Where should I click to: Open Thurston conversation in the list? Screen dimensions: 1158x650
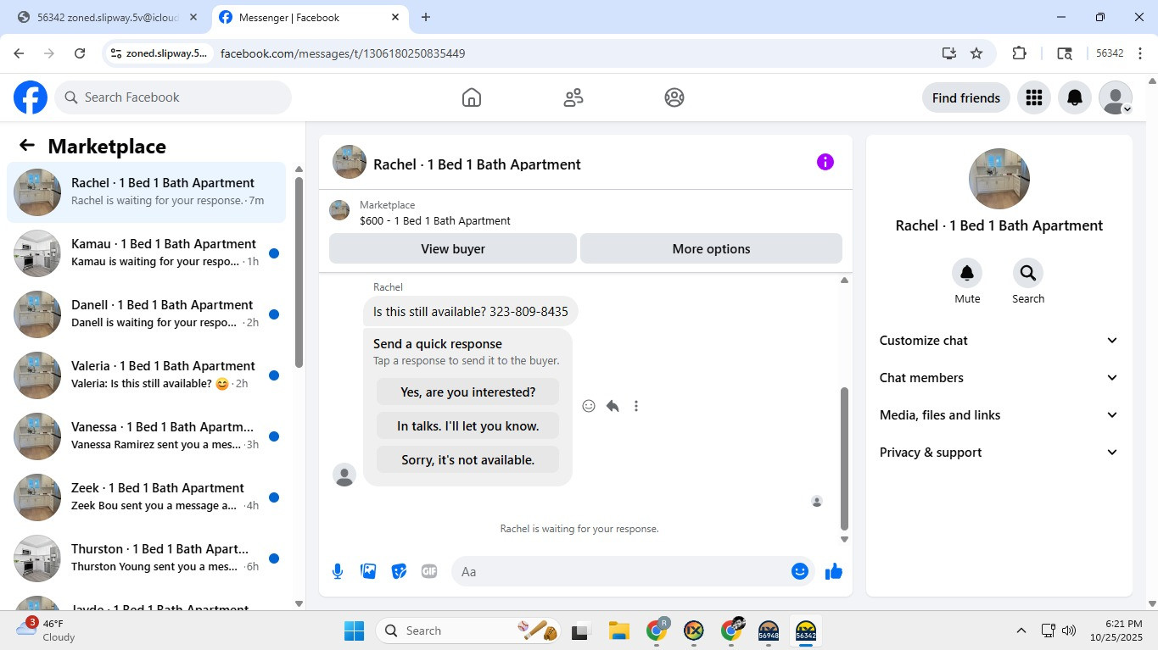pyautogui.click(x=146, y=558)
